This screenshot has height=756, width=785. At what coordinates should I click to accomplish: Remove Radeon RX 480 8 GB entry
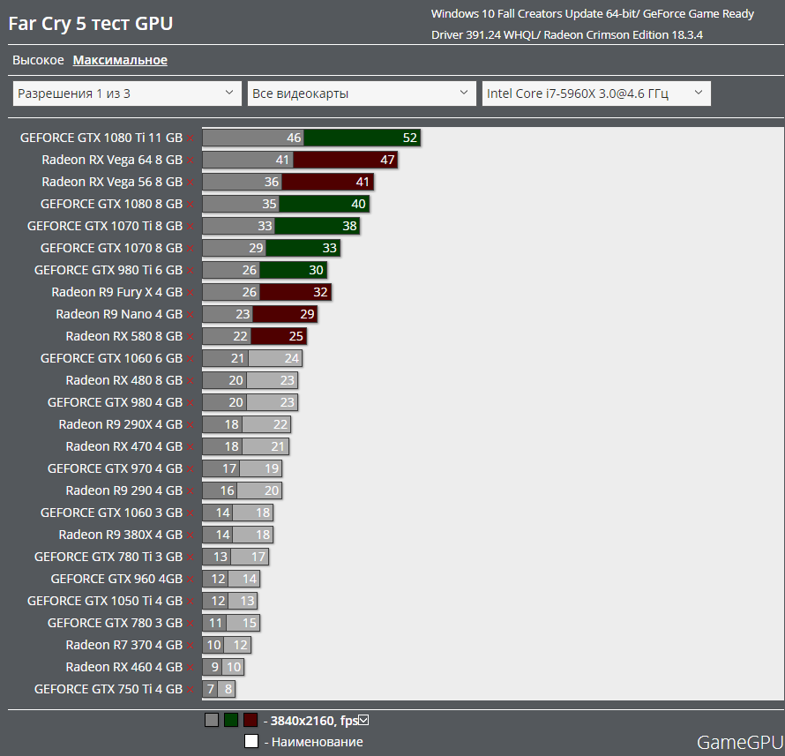(191, 380)
